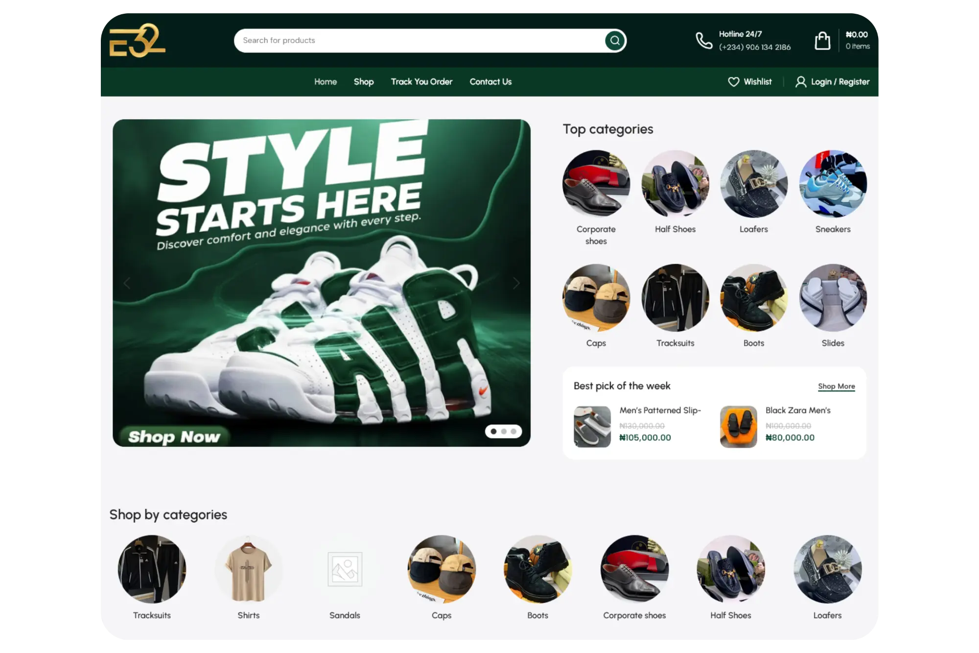Open the Shop menu item
The height and width of the screenshot is (653, 979).
(x=363, y=82)
